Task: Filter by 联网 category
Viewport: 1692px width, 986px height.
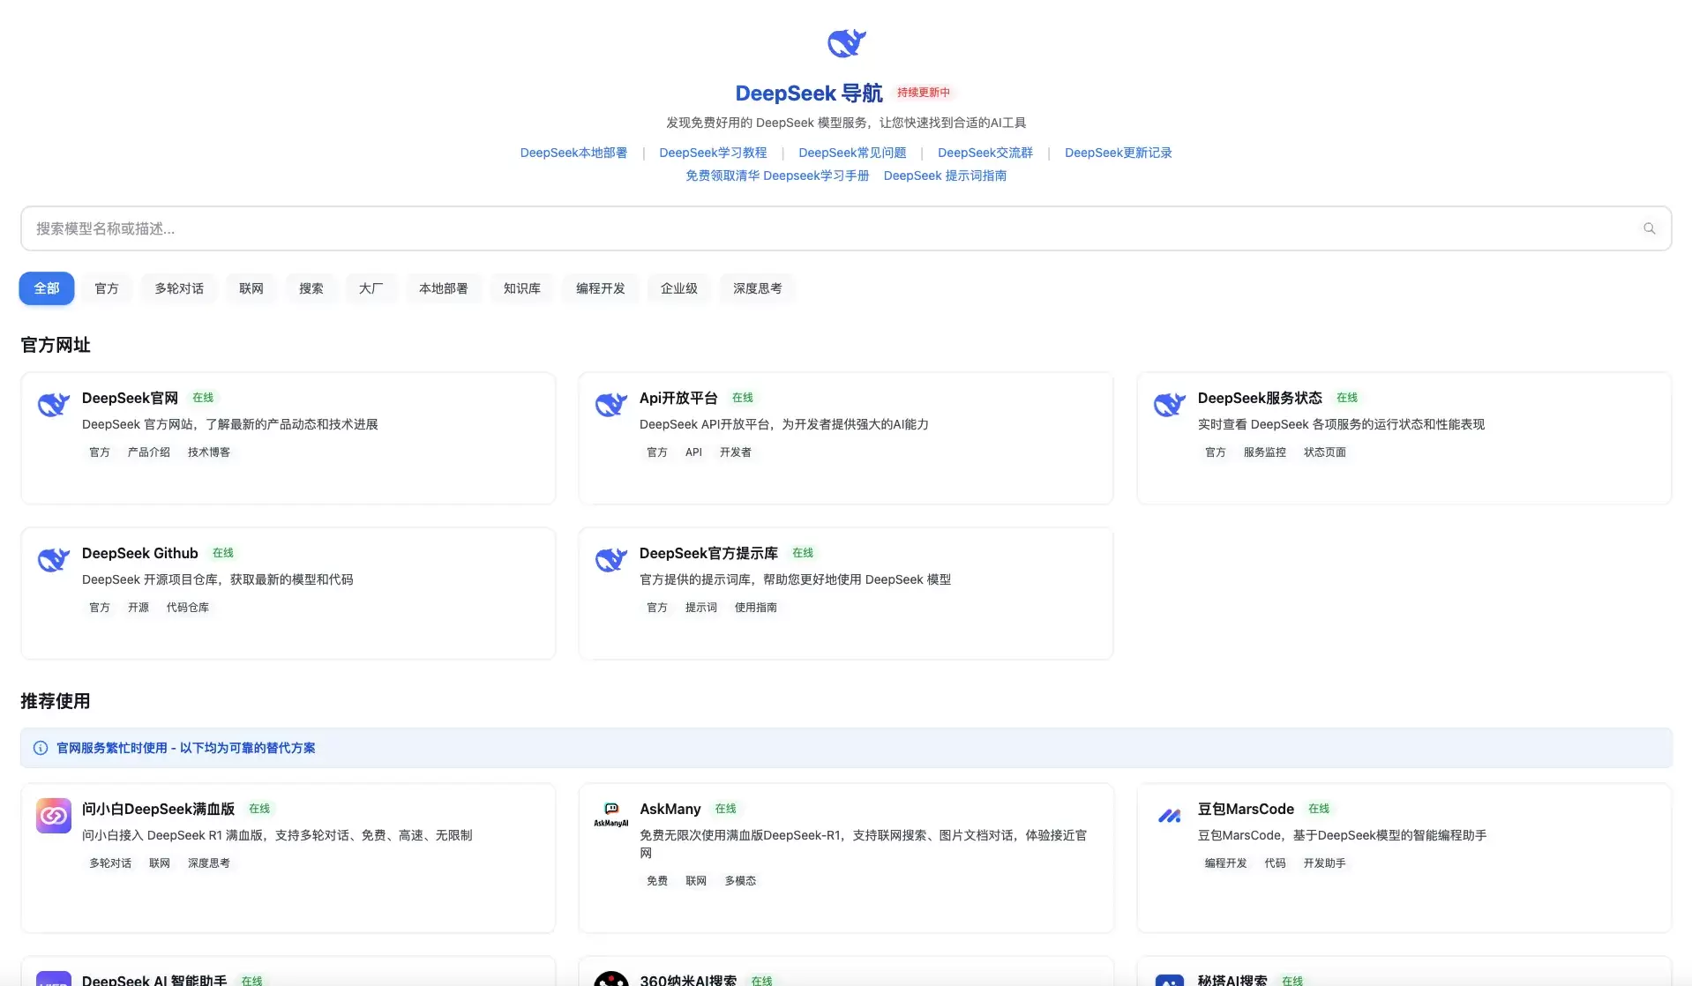Action: [x=251, y=288]
